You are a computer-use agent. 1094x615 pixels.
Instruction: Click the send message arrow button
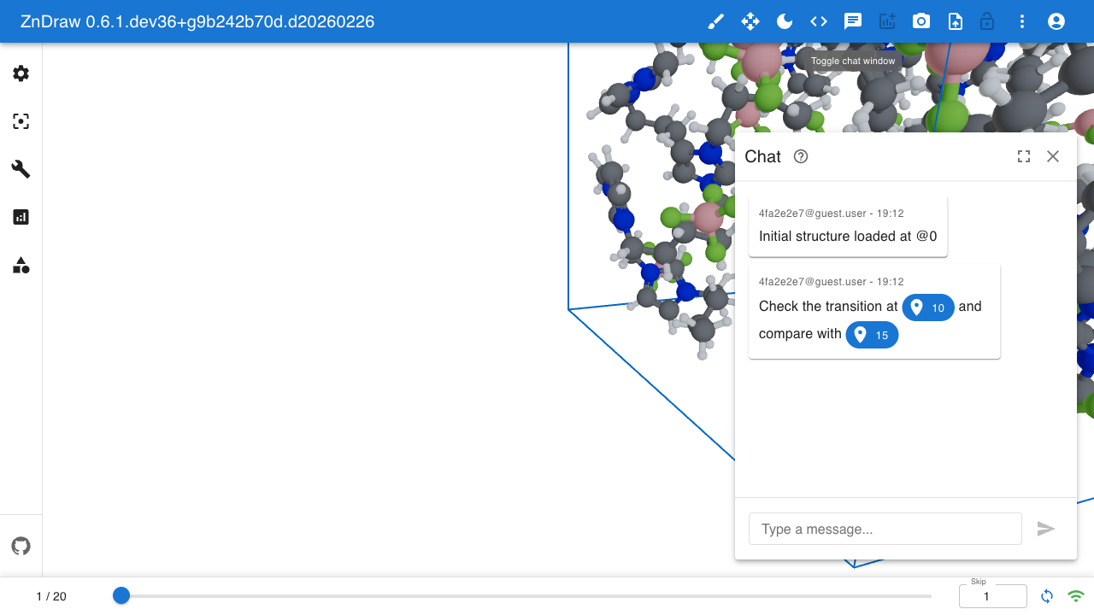(x=1046, y=529)
